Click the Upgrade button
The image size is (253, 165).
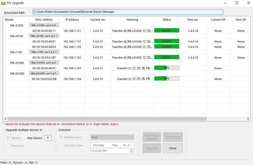[152, 148]
